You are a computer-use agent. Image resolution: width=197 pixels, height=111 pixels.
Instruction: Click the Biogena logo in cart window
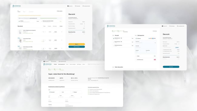17,6
